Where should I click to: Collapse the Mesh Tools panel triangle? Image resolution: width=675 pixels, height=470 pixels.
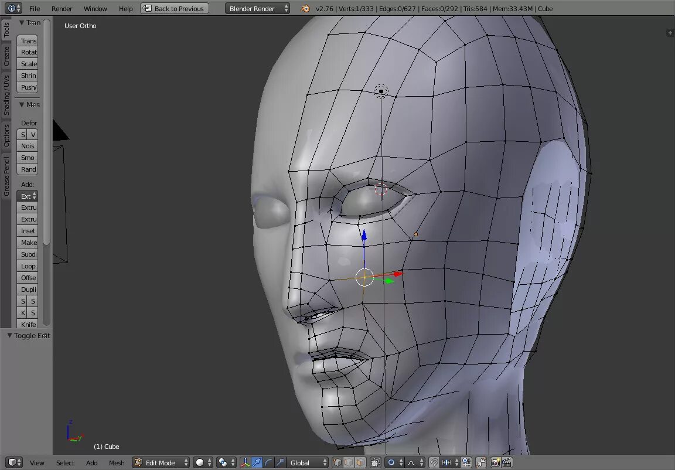click(x=22, y=104)
